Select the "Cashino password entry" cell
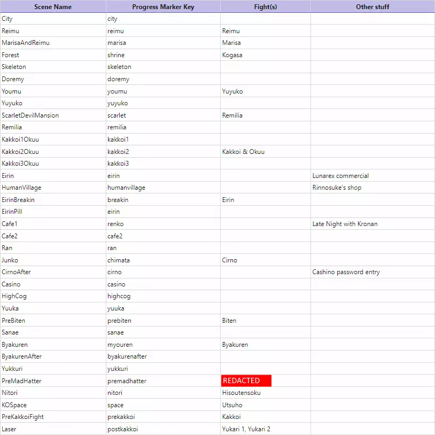 (346, 272)
